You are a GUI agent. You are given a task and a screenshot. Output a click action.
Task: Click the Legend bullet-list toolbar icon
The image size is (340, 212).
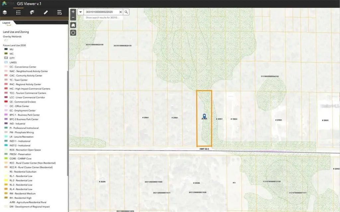[x=19, y=12]
